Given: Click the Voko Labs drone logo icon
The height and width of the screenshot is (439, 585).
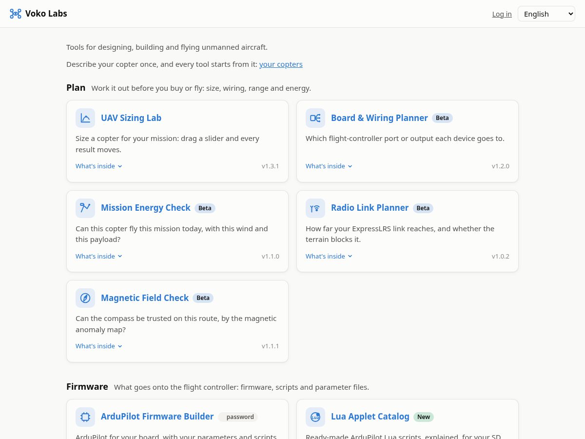Looking at the screenshot, I should (x=16, y=14).
